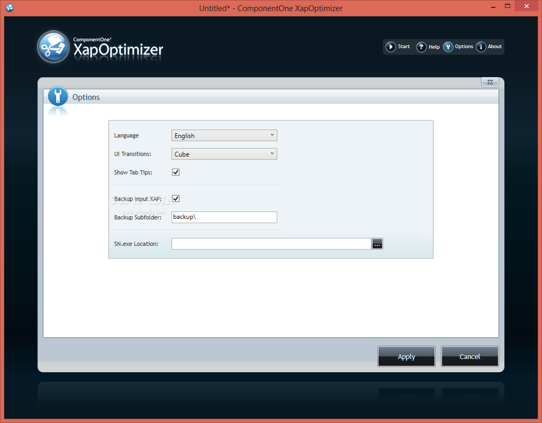Screen dimensions: 542x423
Task: Minimize the XapOptimizer window
Action: (x=493, y=7)
